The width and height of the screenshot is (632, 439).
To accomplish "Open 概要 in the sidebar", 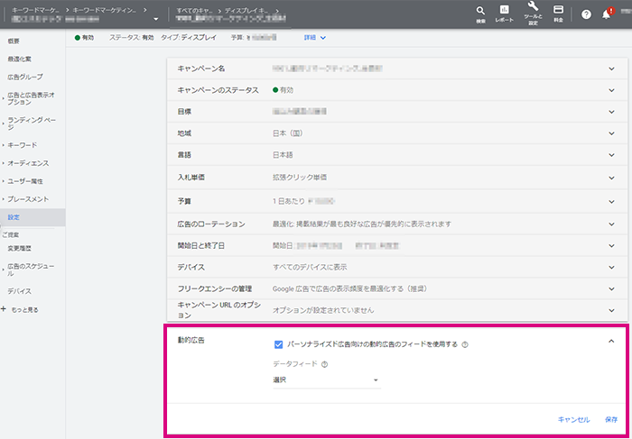I will (x=14, y=41).
